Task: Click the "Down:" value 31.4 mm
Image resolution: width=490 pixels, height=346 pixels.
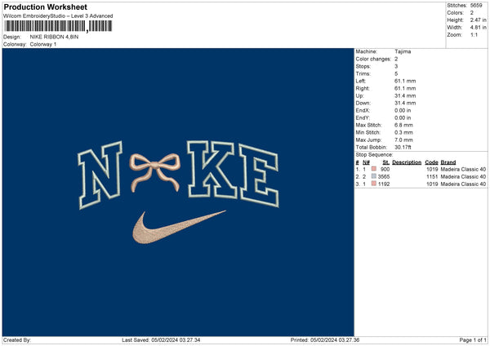Action: [x=405, y=103]
